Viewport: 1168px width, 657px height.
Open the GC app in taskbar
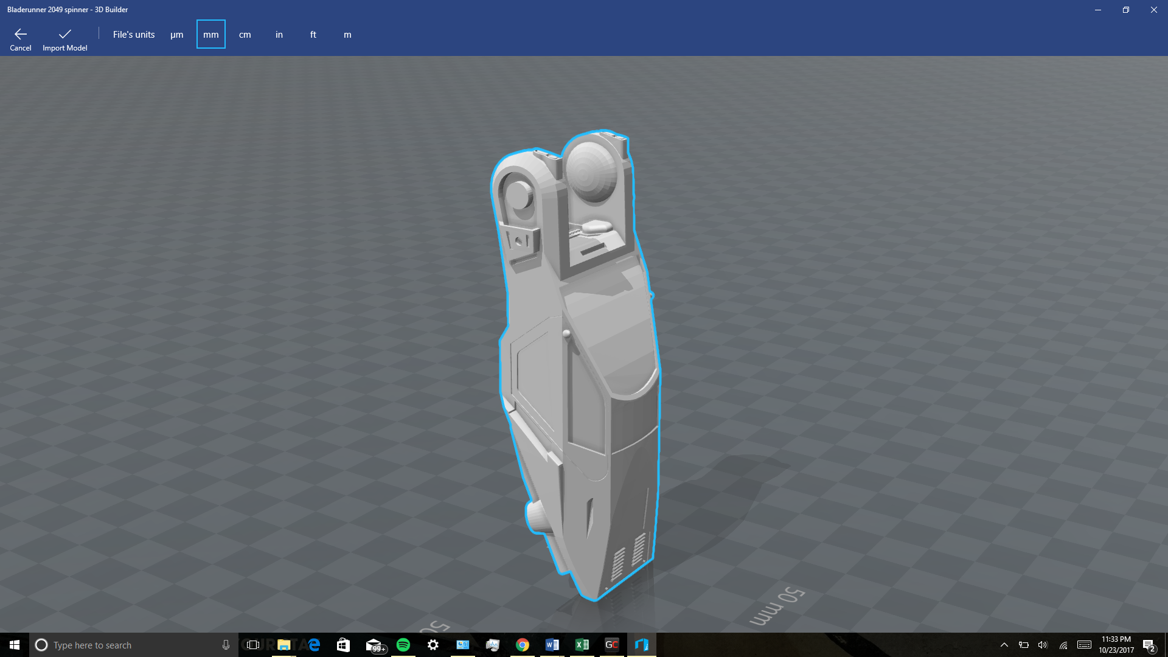612,645
